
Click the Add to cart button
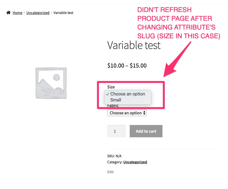[x=146, y=131]
